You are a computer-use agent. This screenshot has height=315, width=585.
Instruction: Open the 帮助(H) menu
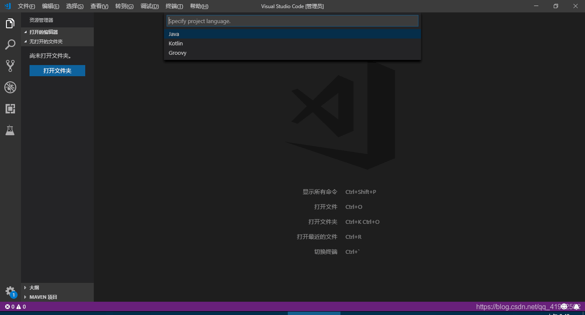pyautogui.click(x=199, y=6)
